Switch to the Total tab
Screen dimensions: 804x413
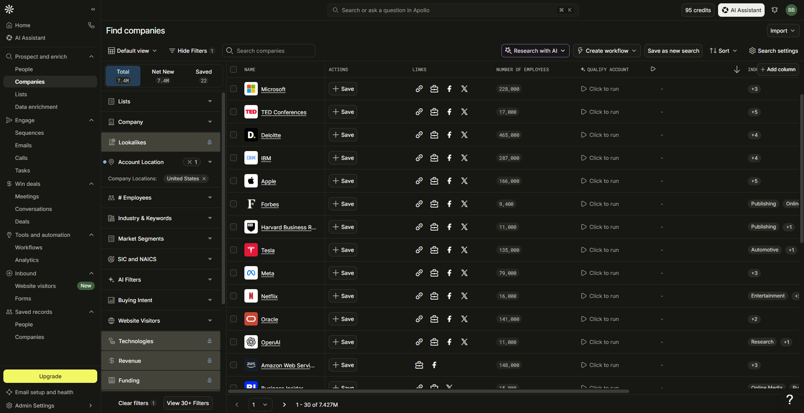[123, 76]
